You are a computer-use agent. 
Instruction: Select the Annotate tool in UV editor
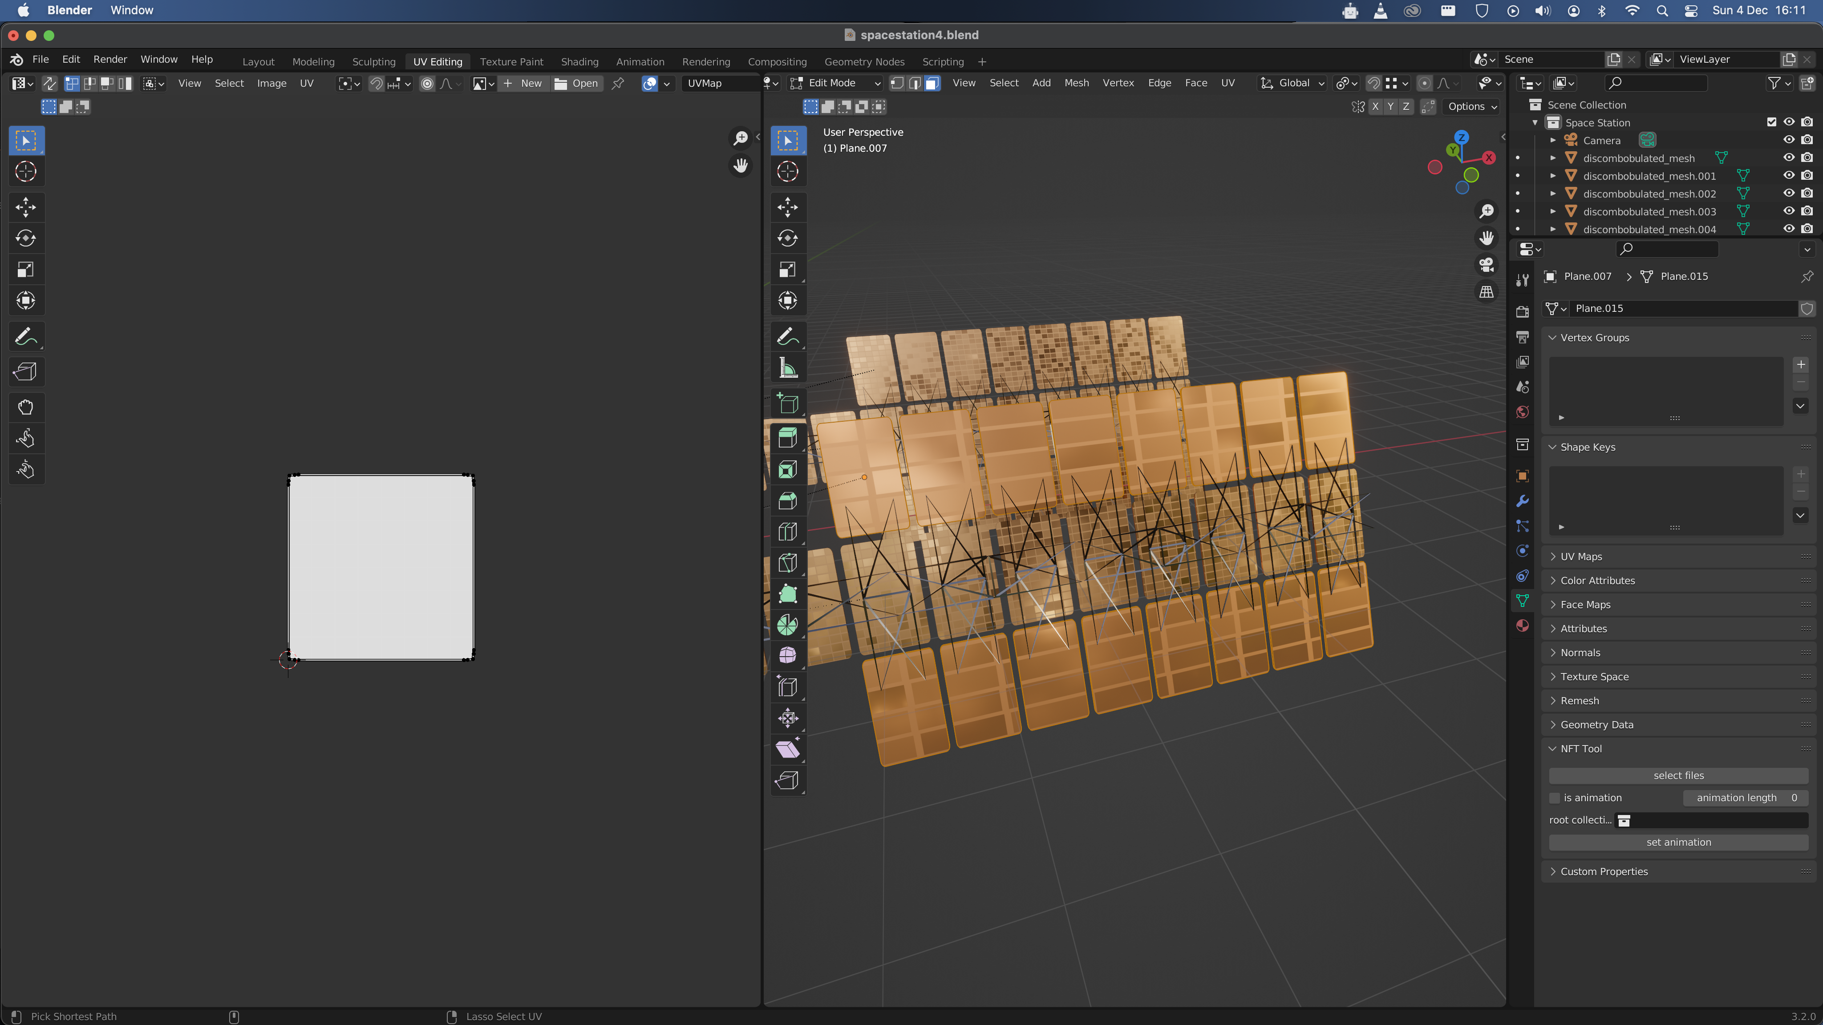(26, 337)
